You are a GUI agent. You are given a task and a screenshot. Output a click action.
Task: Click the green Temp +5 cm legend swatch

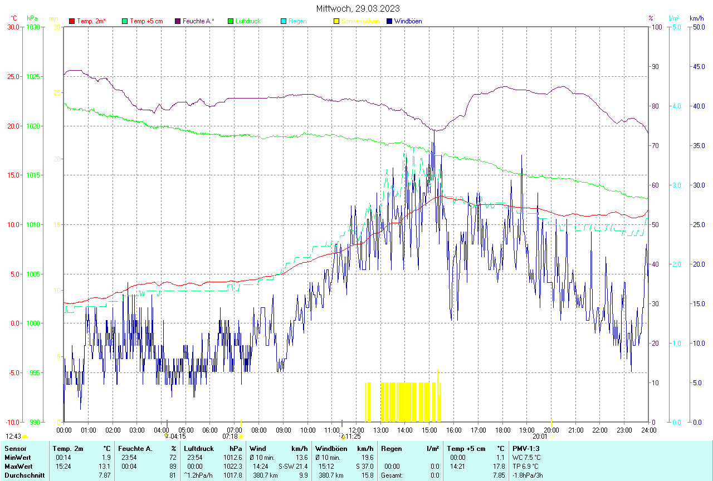coord(125,21)
